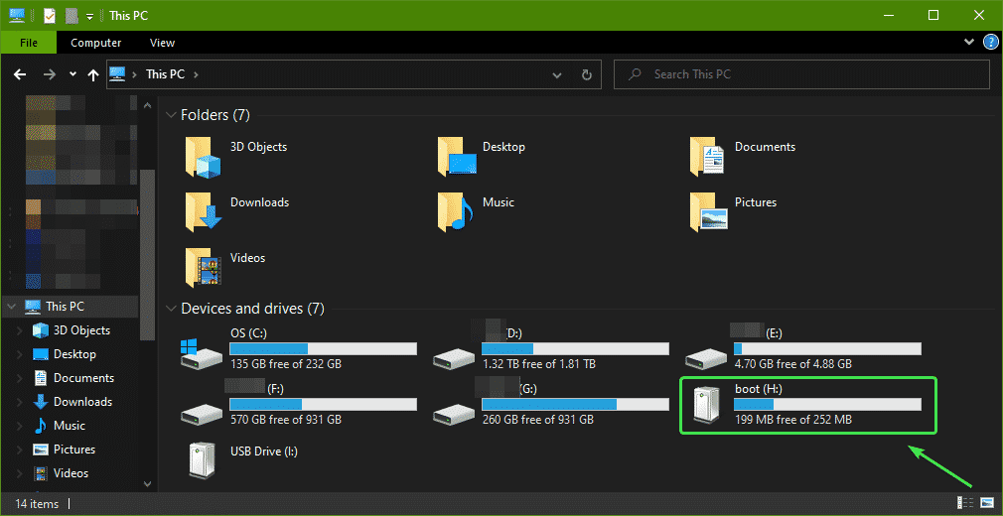
Task: Open the OS (C:) drive icon
Action: point(201,352)
